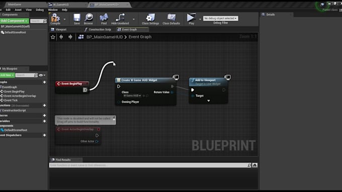342x192 pixels.
Task: Open view options eye dropdown
Action: (42, 75)
